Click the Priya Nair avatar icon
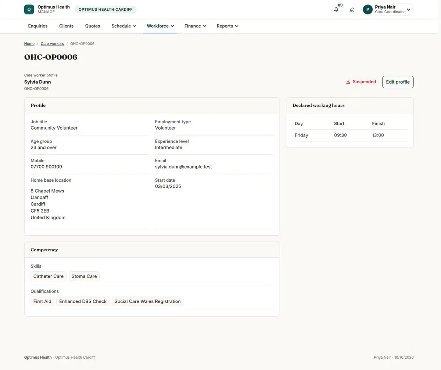The image size is (441, 370). click(x=367, y=10)
